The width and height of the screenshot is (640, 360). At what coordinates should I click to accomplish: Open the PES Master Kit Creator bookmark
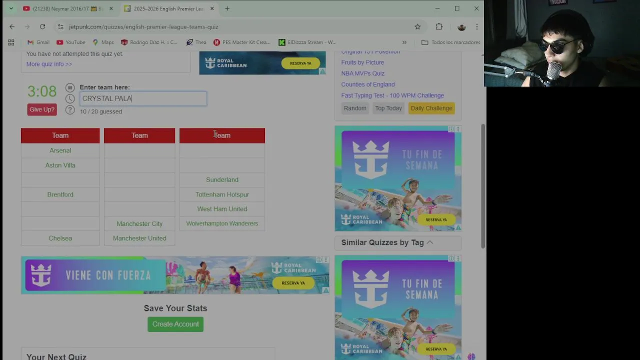pos(241,42)
